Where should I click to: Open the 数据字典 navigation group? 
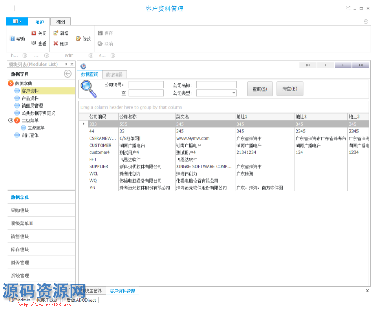click(x=41, y=197)
